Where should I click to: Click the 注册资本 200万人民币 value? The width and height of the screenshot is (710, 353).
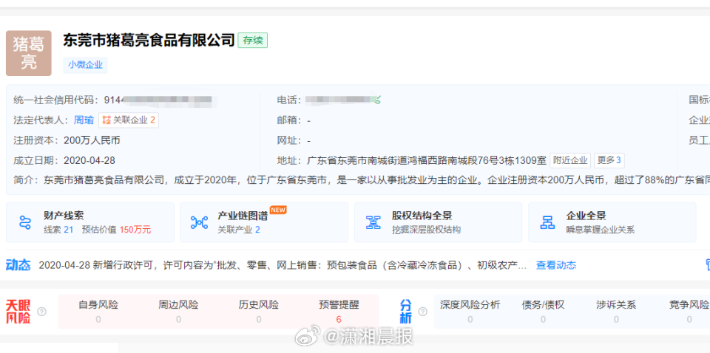point(92,140)
